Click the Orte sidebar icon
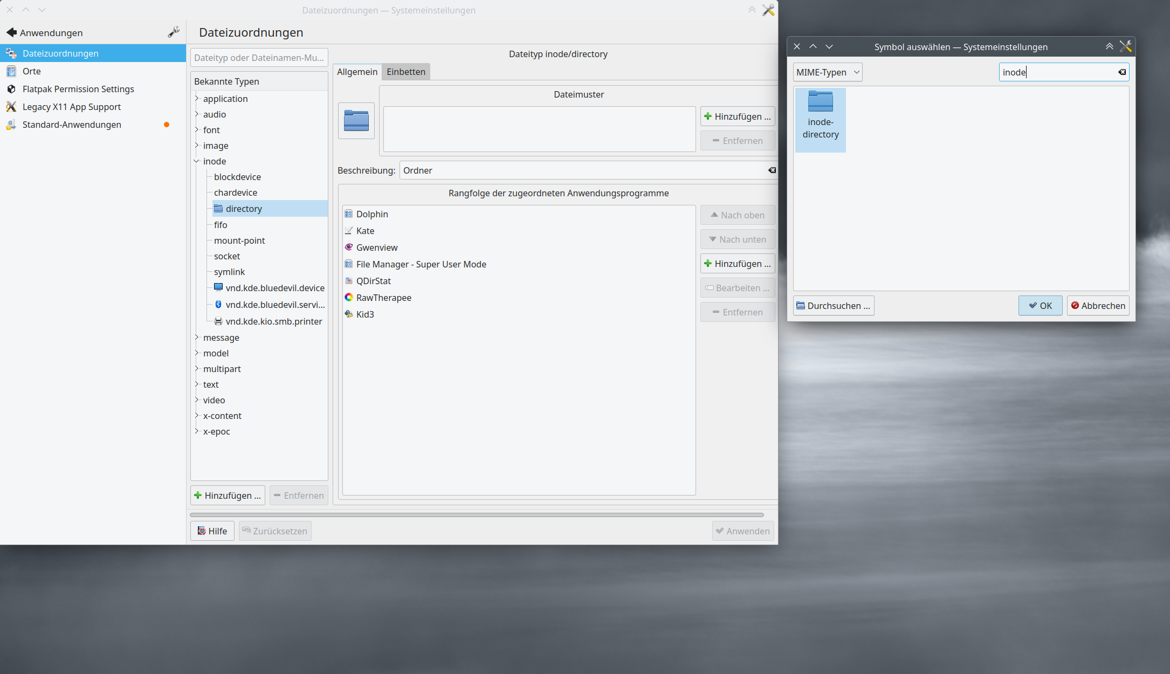Image resolution: width=1170 pixels, height=674 pixels. click(x=11, y=71)
